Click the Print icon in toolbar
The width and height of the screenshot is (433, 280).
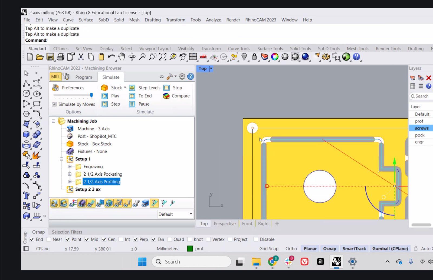[x=60, y=57]
